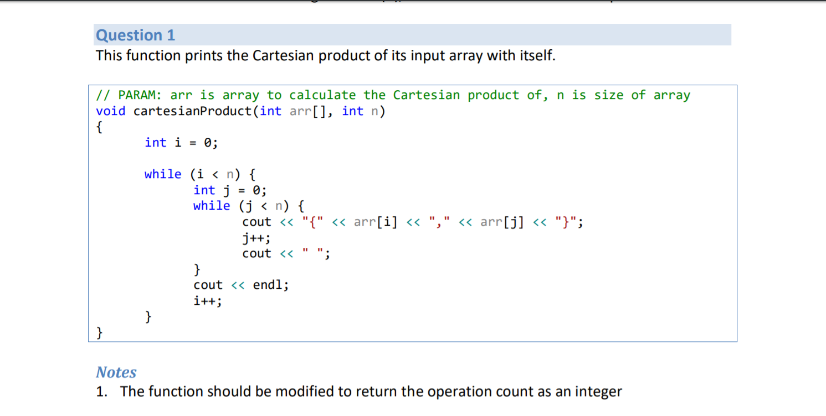Click the 'while (i < n) {' line
The height and width of the screenshot is (416, 826).
(199, 174)
